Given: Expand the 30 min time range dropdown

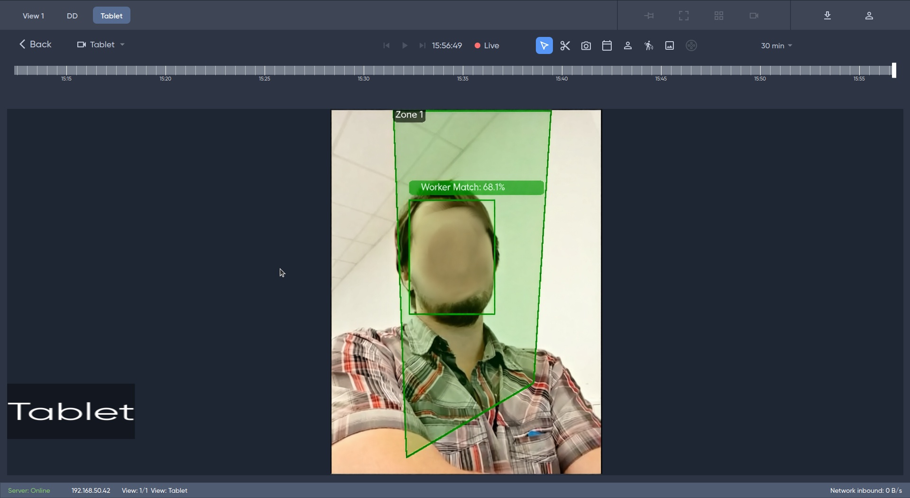Looking at the screenshot, I should (776, 46).
